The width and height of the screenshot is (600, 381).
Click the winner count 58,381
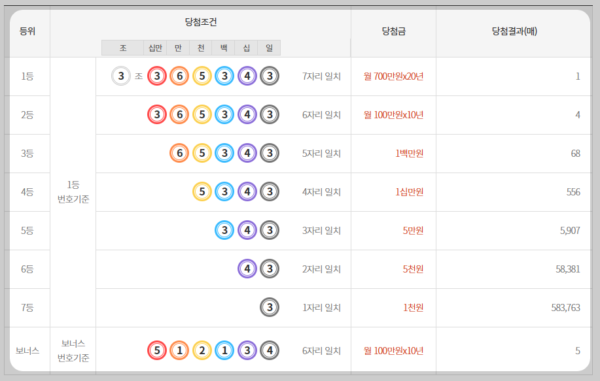568,269
